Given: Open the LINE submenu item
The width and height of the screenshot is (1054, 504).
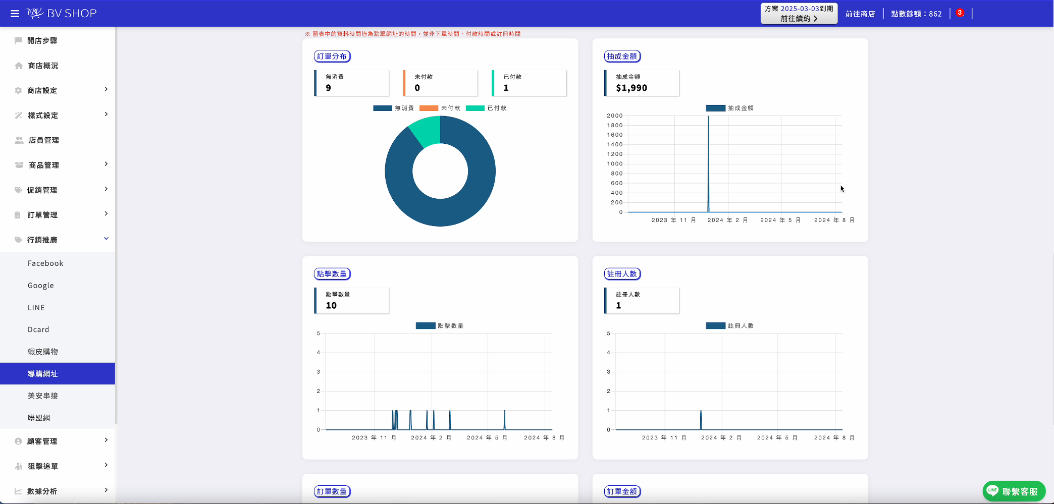Looking at the screenshot, I should (58, 308).
